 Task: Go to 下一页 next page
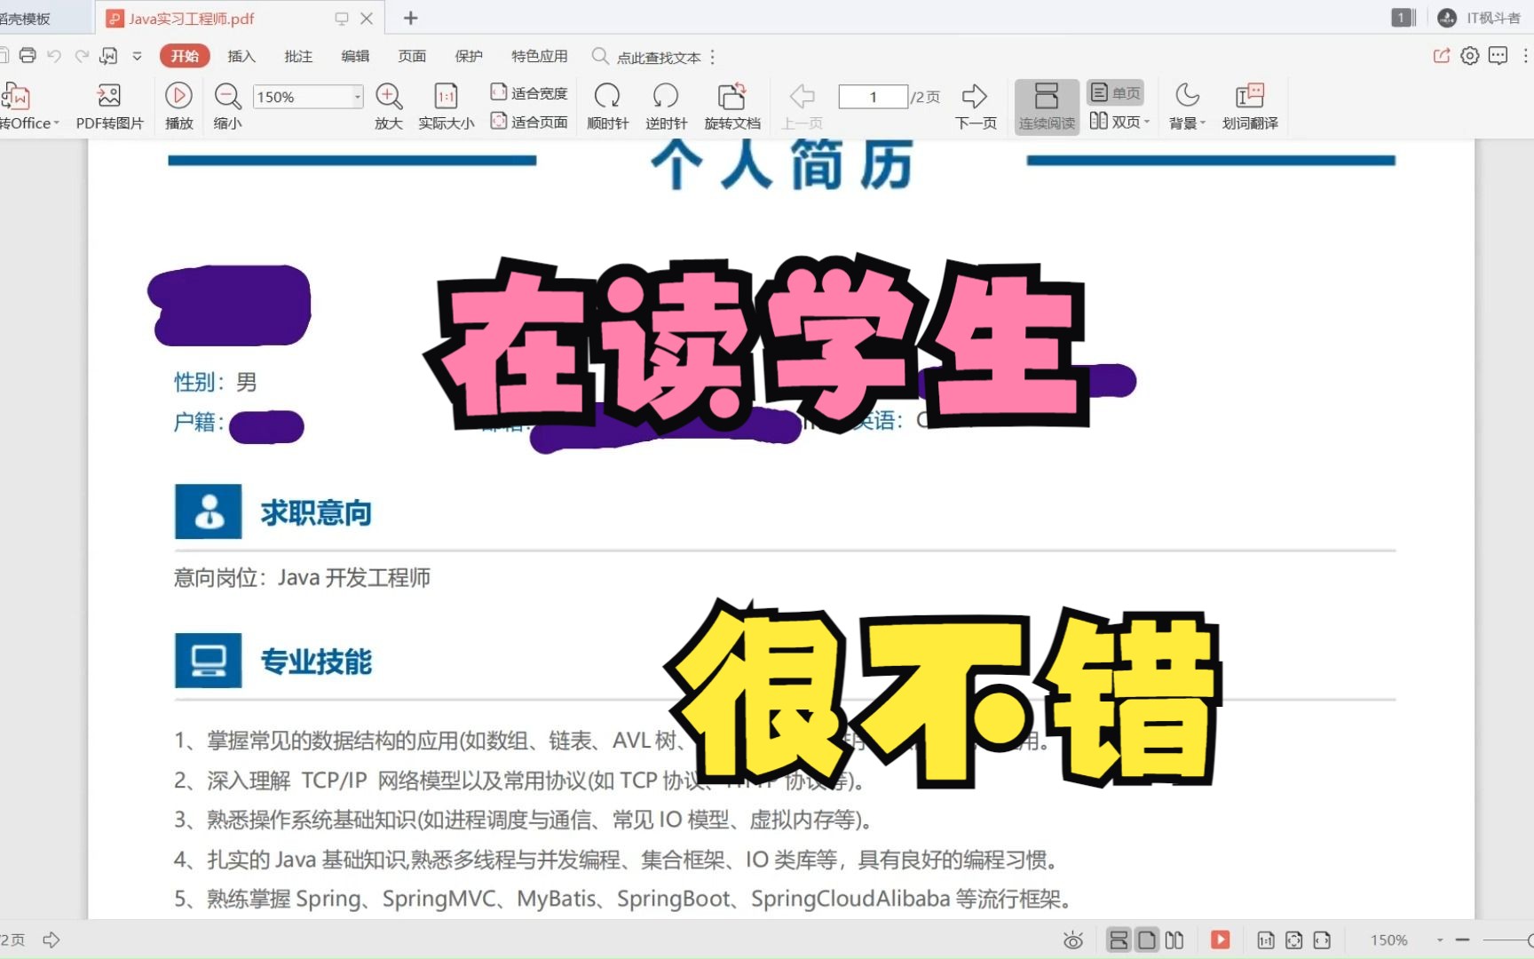(x=976, y=107)
